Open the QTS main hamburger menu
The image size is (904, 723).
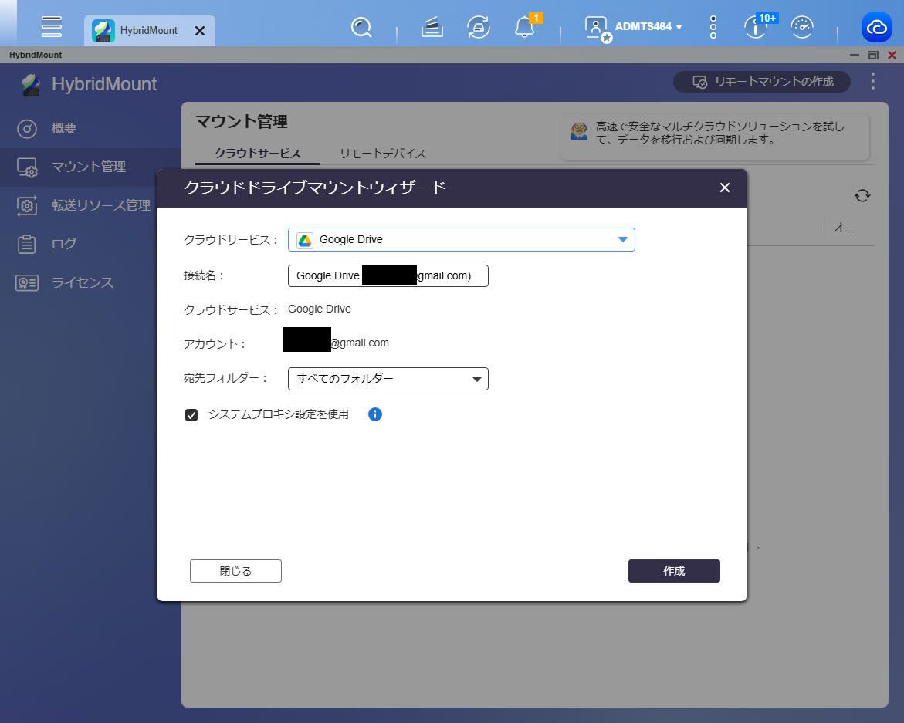pos(52,26)
